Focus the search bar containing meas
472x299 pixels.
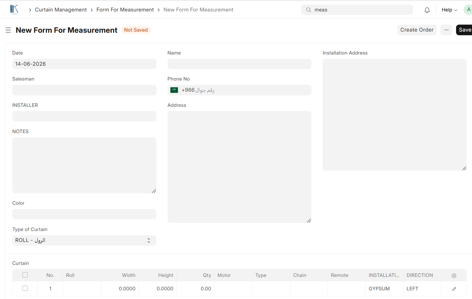click(357, 10)
